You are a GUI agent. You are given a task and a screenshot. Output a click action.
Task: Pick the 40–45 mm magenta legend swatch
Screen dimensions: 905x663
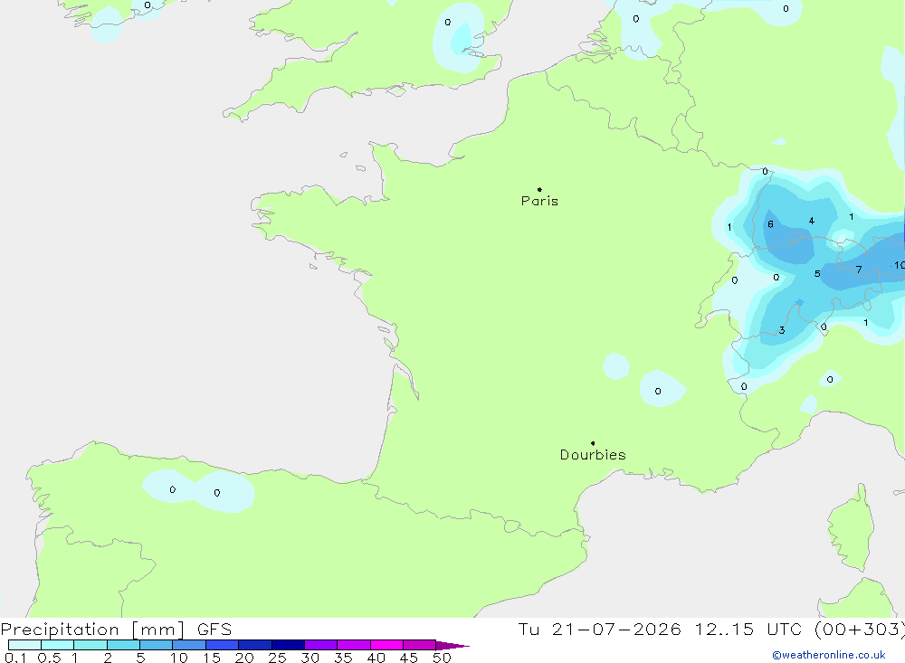386,645
